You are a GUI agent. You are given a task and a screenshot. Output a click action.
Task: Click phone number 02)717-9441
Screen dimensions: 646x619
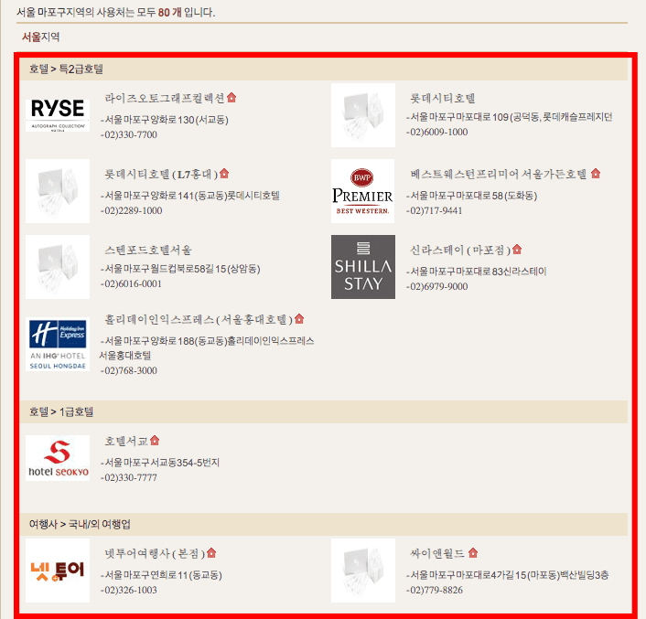coord(435,210)
